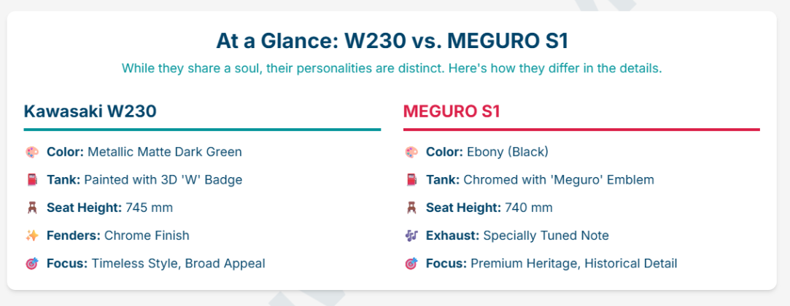This screenshot has width=790, height=306.
Task: Click the music notes icon beside Exhaust
Action: coord(411,235)
